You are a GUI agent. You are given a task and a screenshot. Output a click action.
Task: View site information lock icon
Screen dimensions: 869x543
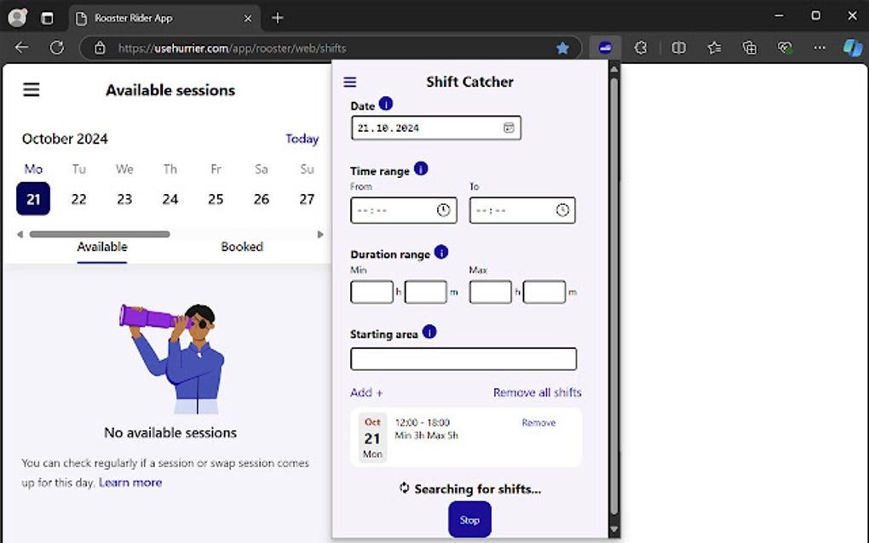click(100, 49)
